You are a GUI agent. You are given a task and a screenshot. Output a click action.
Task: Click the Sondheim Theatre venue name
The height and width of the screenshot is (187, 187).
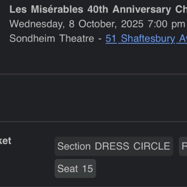coord(52,39)
